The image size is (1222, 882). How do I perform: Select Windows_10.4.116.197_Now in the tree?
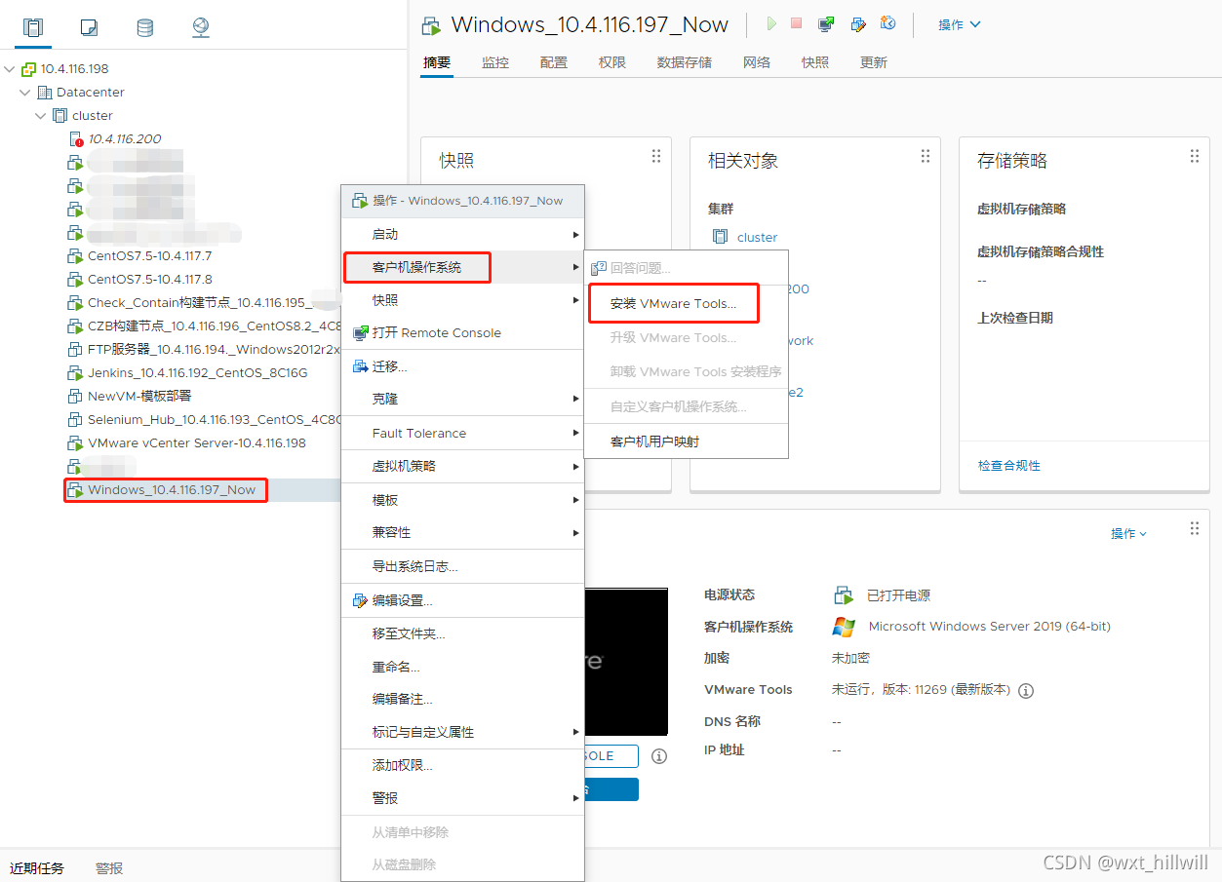coord(172,490)
